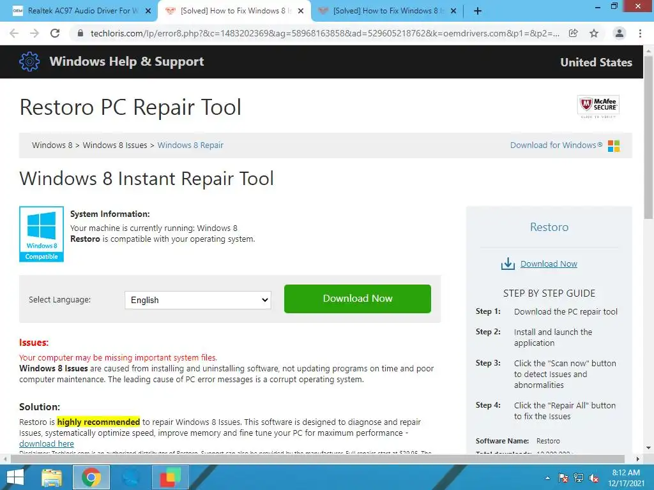Open the Chrome profile avatar menu

pyautogui.click(x=620, y=33)
